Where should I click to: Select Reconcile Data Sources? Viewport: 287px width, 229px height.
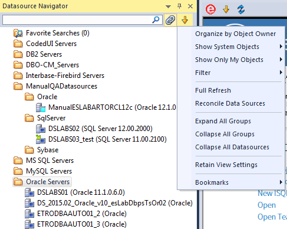tap(230, 103)
